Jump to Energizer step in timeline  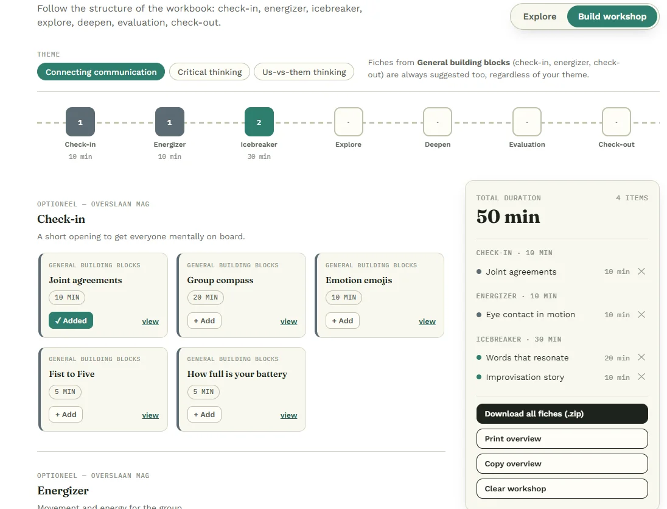170,122
